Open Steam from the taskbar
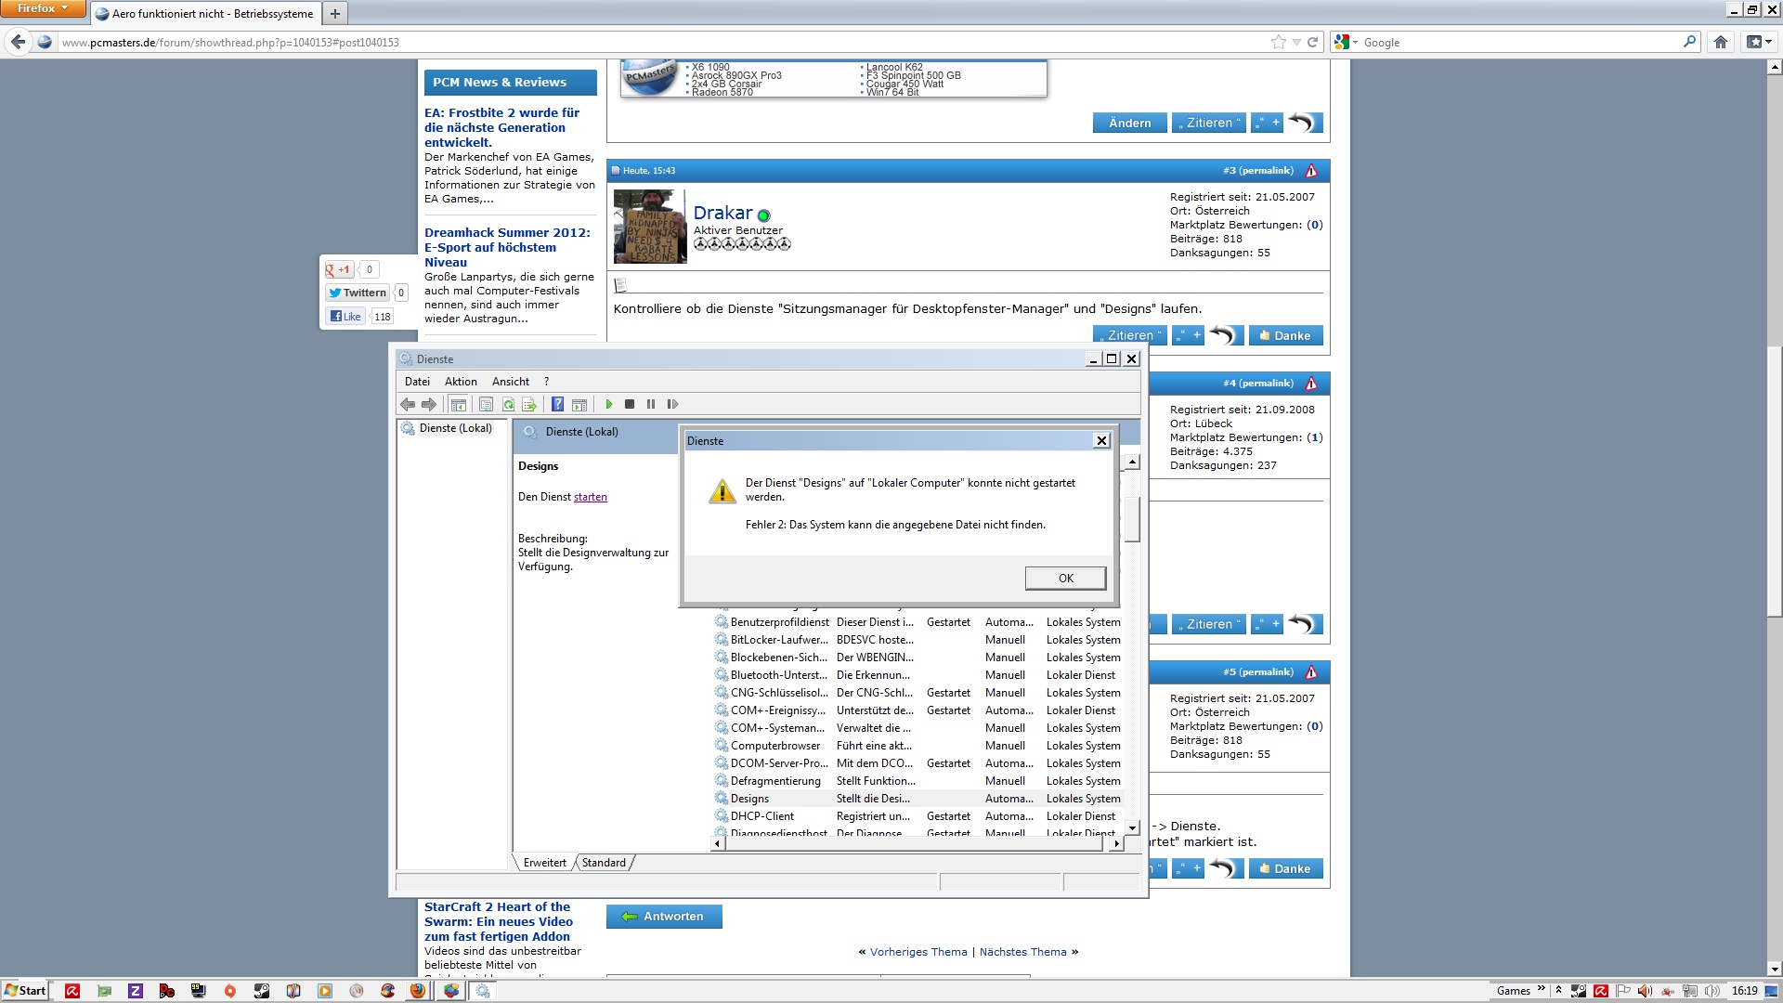 (262, 991)
